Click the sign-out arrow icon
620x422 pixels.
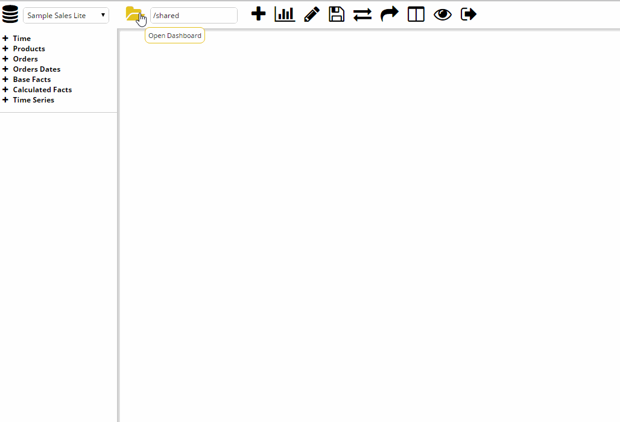click(x=469, y=14)
